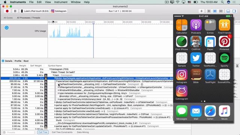Select the @nonobjc UIFont.__allocating_init row

96,96
